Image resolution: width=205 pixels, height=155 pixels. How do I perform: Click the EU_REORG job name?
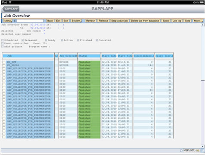[x=13, y=65]
